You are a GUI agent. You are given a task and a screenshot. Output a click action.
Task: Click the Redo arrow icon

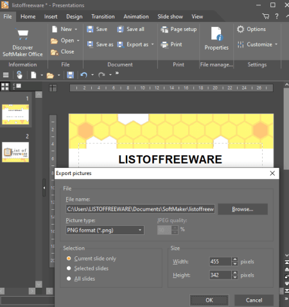click(101, 75)
